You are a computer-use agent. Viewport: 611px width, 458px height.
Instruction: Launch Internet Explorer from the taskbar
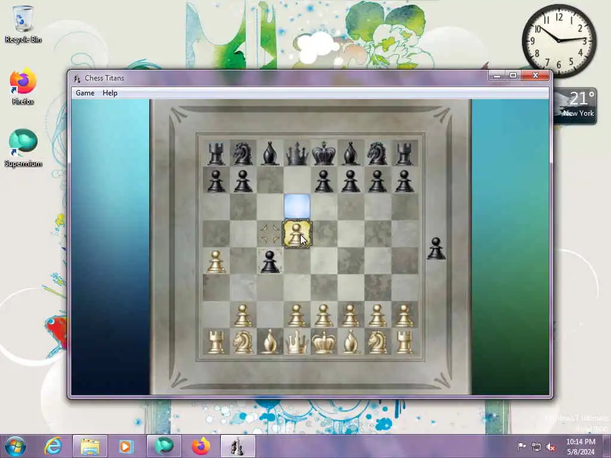coord(53,446)
